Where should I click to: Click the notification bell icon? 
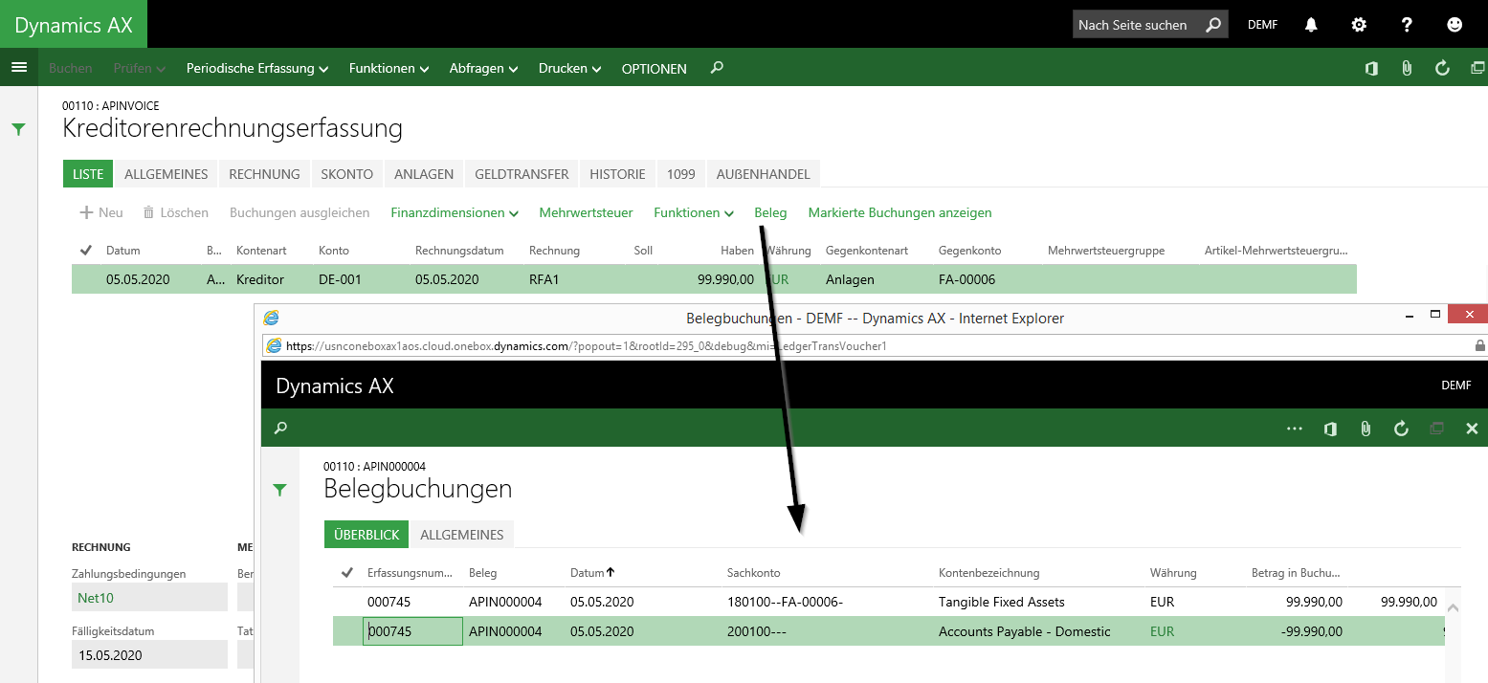pos(1311,25)
